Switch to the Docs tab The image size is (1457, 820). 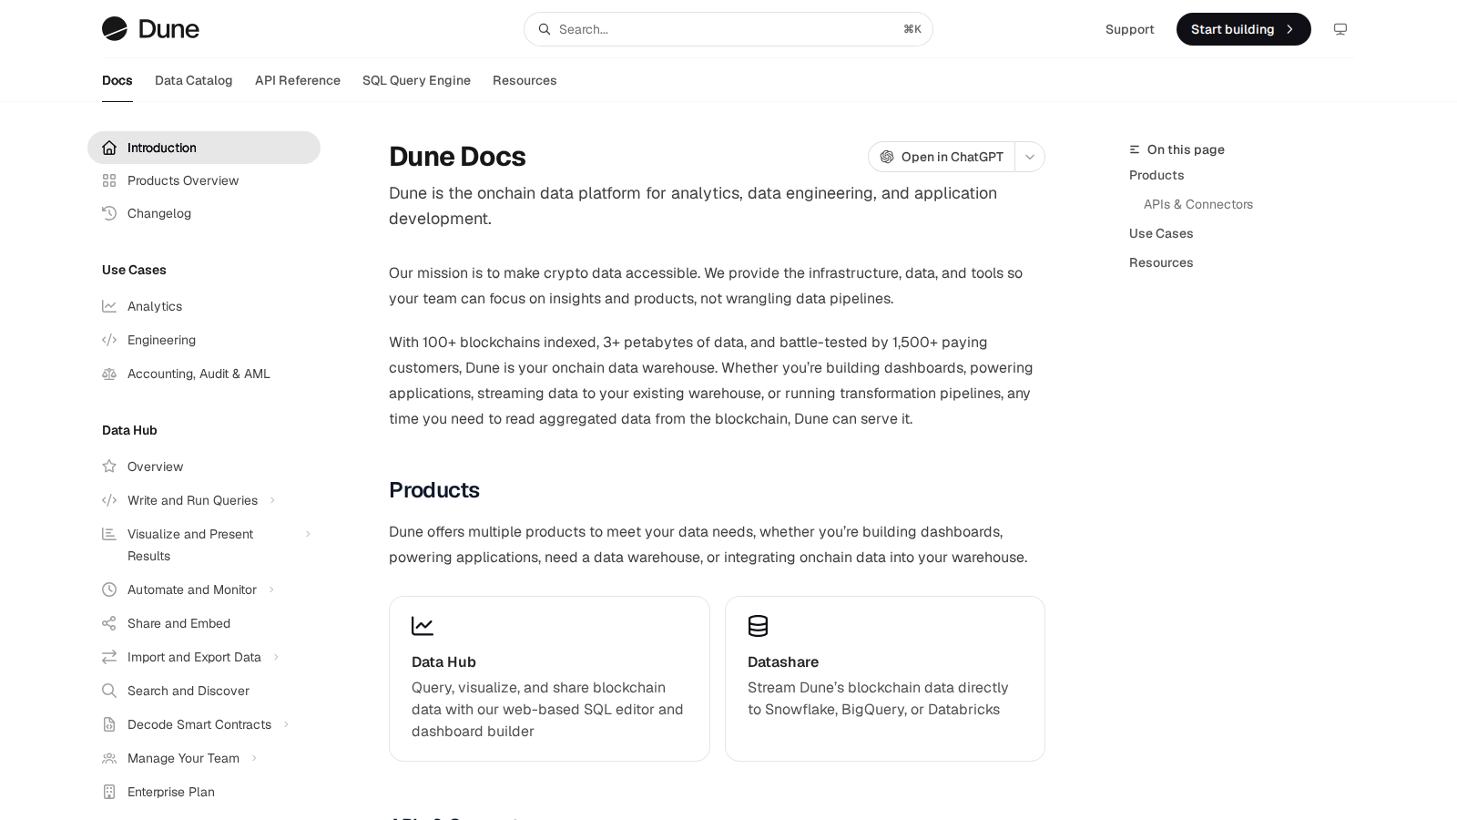click(x=117, y=80)
